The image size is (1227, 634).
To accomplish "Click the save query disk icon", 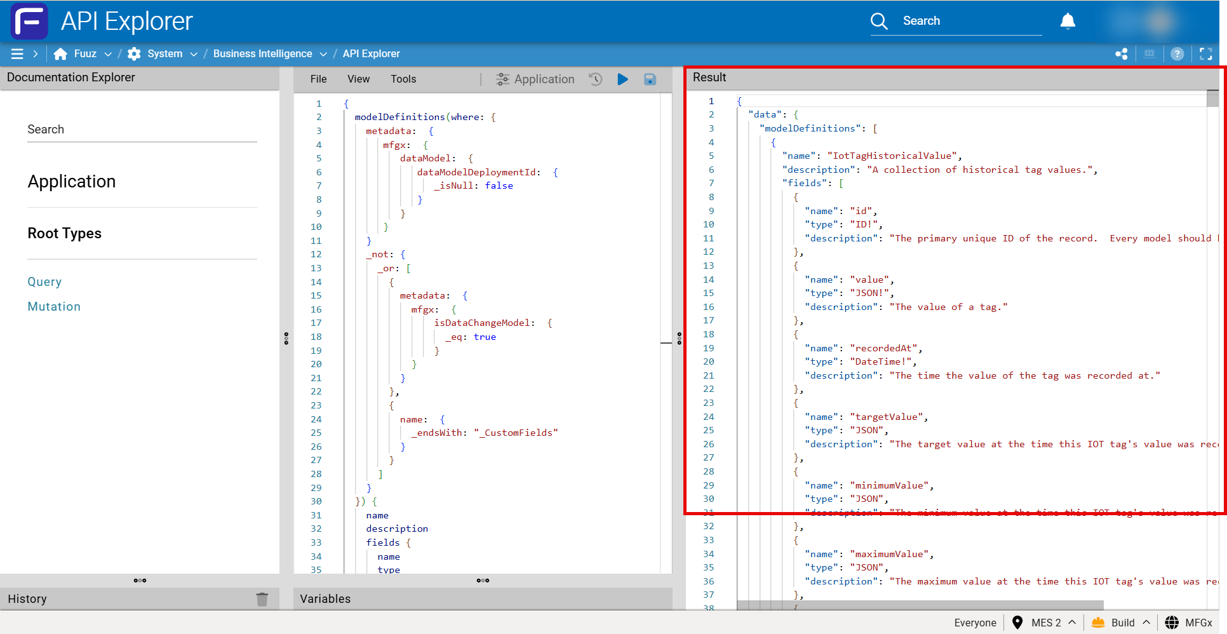I will pos(650,79).
